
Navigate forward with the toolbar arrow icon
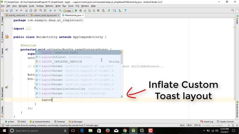55,10
